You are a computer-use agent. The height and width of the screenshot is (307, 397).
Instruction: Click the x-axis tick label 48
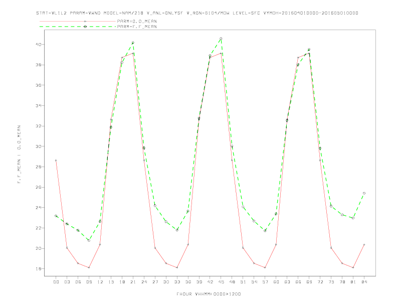click(x=232, y=282)
